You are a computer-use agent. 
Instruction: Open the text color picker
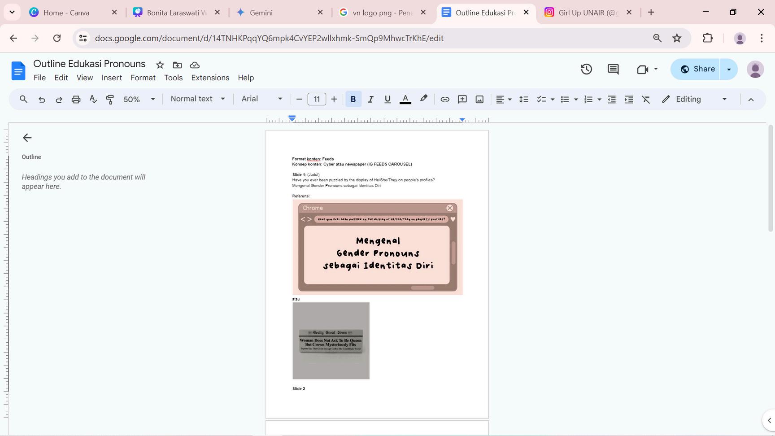[x=405, y=99]
